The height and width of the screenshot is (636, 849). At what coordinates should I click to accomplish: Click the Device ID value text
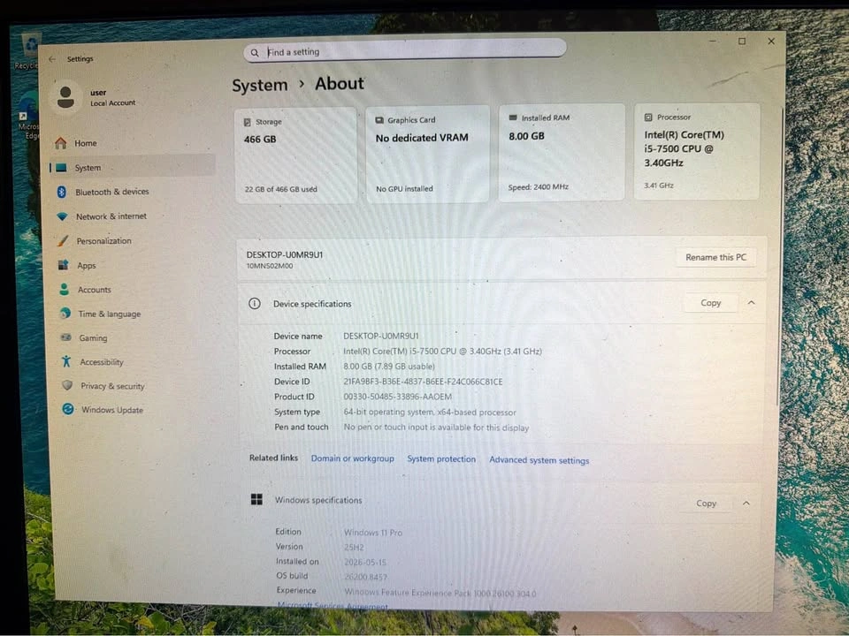[423, 382]
